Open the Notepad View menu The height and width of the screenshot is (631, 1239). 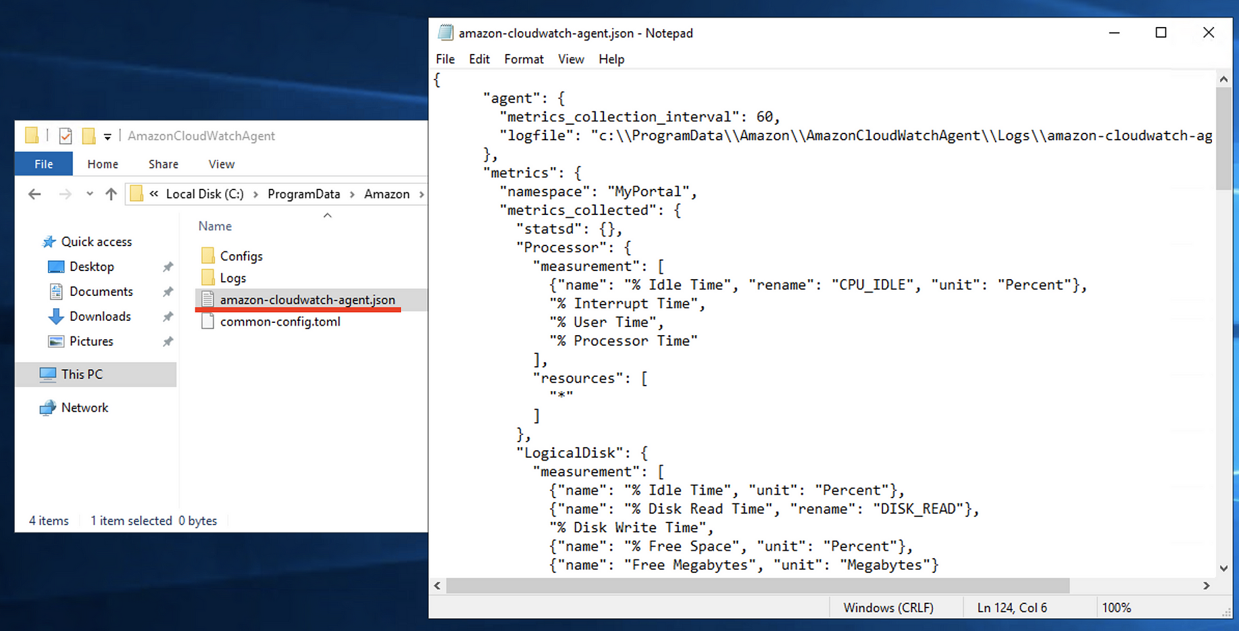coord(571,59)
